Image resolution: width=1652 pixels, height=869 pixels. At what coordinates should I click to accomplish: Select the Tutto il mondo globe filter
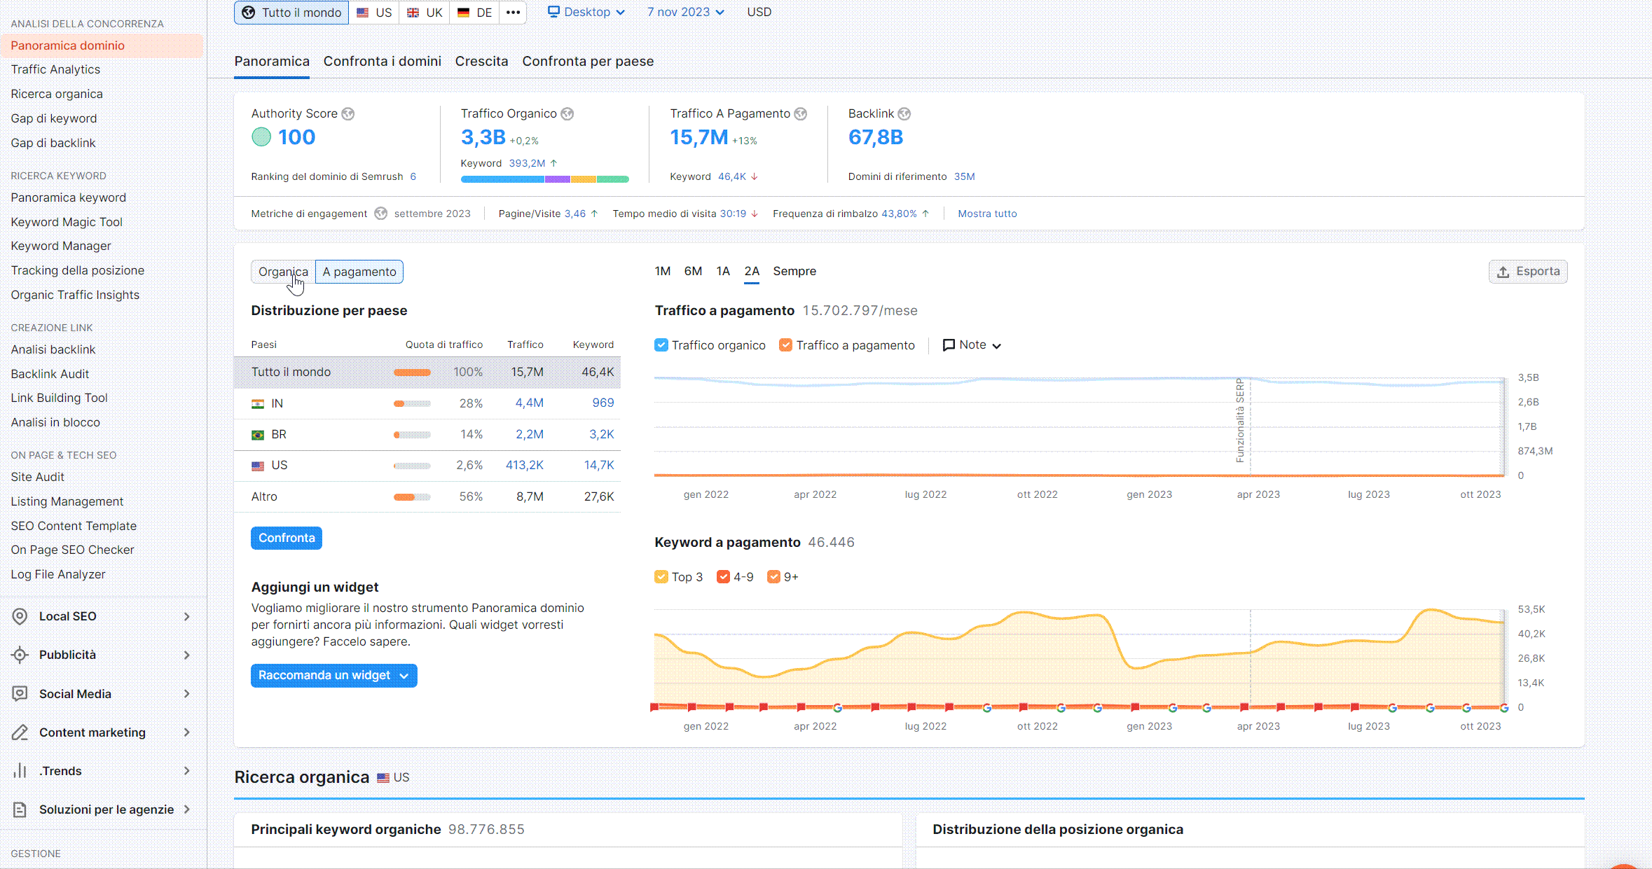(x=291, y=12)
